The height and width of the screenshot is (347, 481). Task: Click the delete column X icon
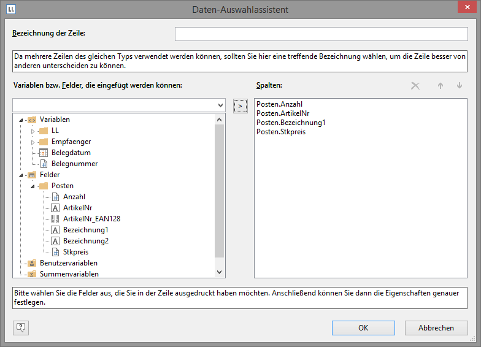point(415,86)
